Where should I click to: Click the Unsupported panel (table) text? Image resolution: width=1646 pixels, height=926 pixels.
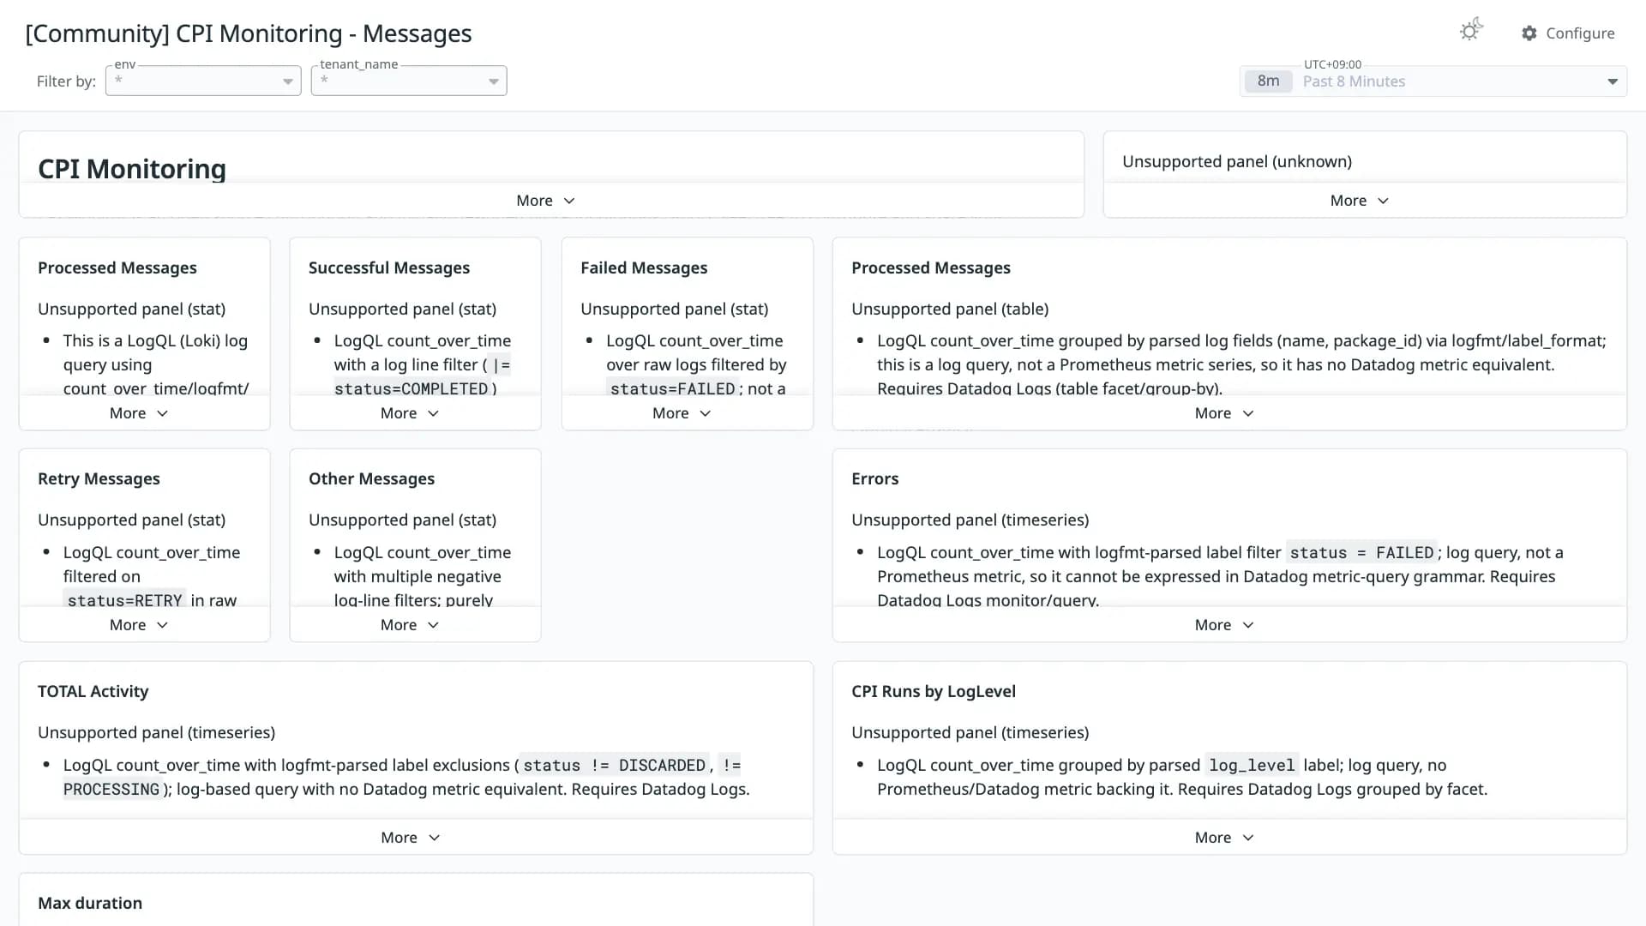(x=950, y=309)
